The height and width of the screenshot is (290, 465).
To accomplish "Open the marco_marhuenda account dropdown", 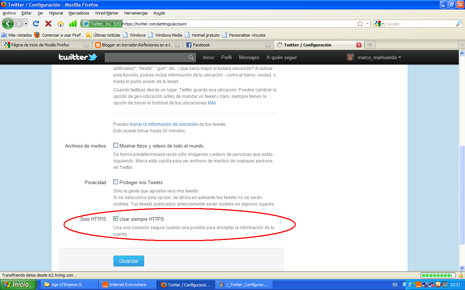I will click(x=379, y=57).
